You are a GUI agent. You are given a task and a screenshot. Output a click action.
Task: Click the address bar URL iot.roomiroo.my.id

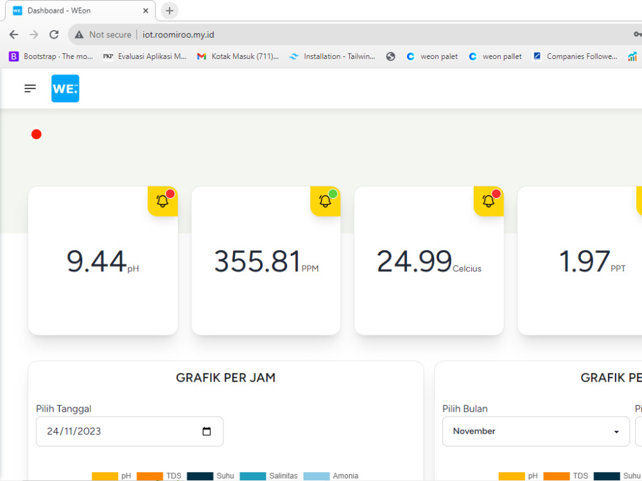pyautogui.click(x=178, y=35)
